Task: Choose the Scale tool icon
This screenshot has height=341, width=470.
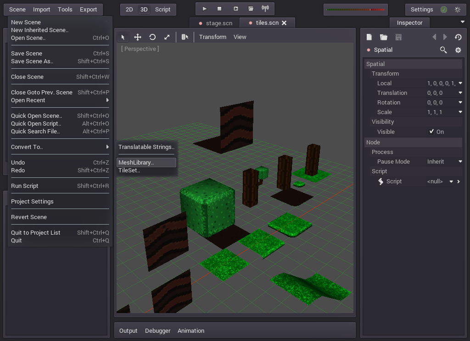Action: 167,37
